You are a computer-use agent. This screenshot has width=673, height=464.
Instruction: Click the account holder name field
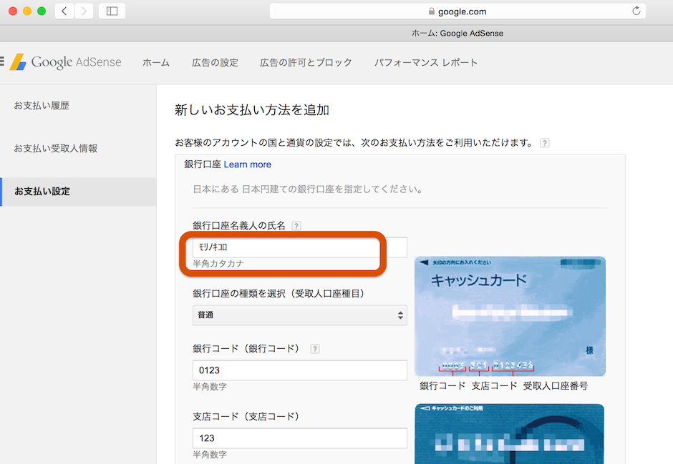[299, 247]
